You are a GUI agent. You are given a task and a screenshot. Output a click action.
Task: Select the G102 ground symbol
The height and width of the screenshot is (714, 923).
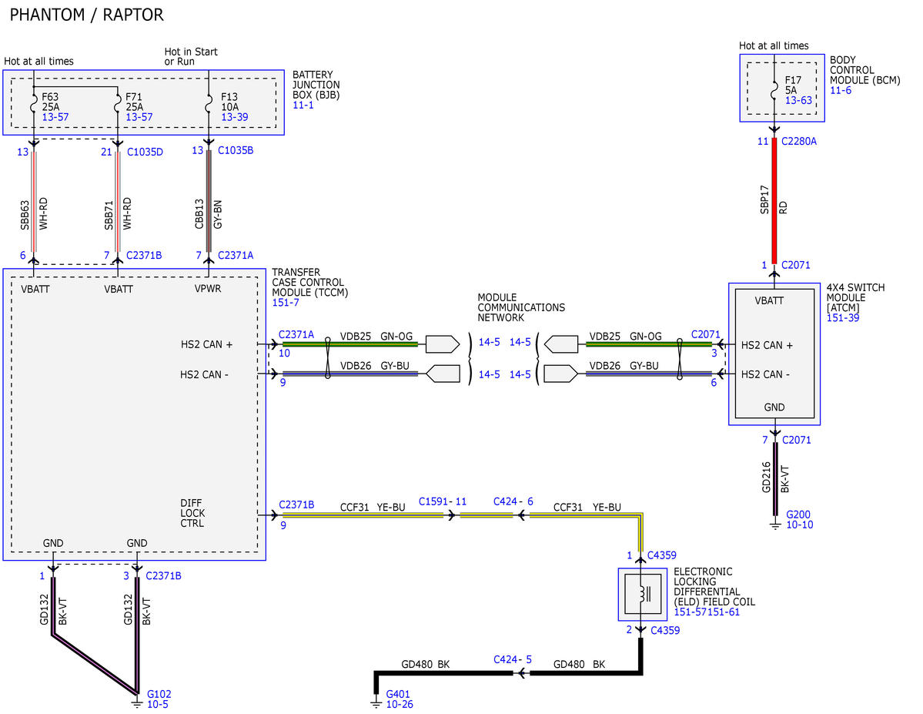136,702
